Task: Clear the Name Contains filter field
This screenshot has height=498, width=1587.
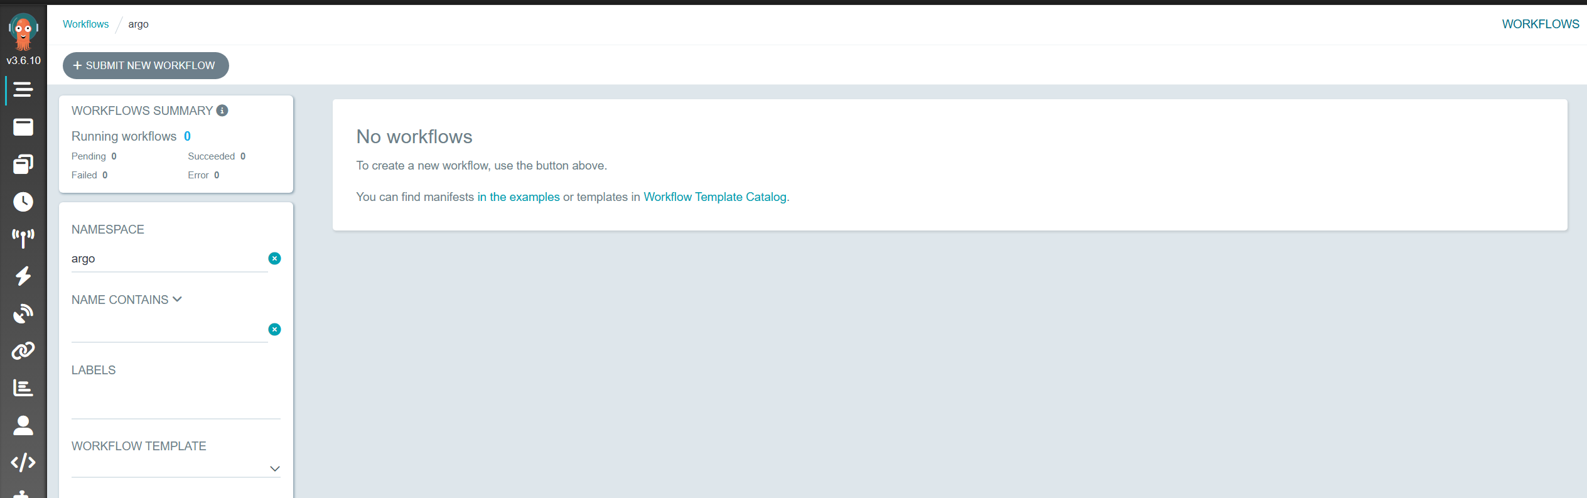Action: 274,330
